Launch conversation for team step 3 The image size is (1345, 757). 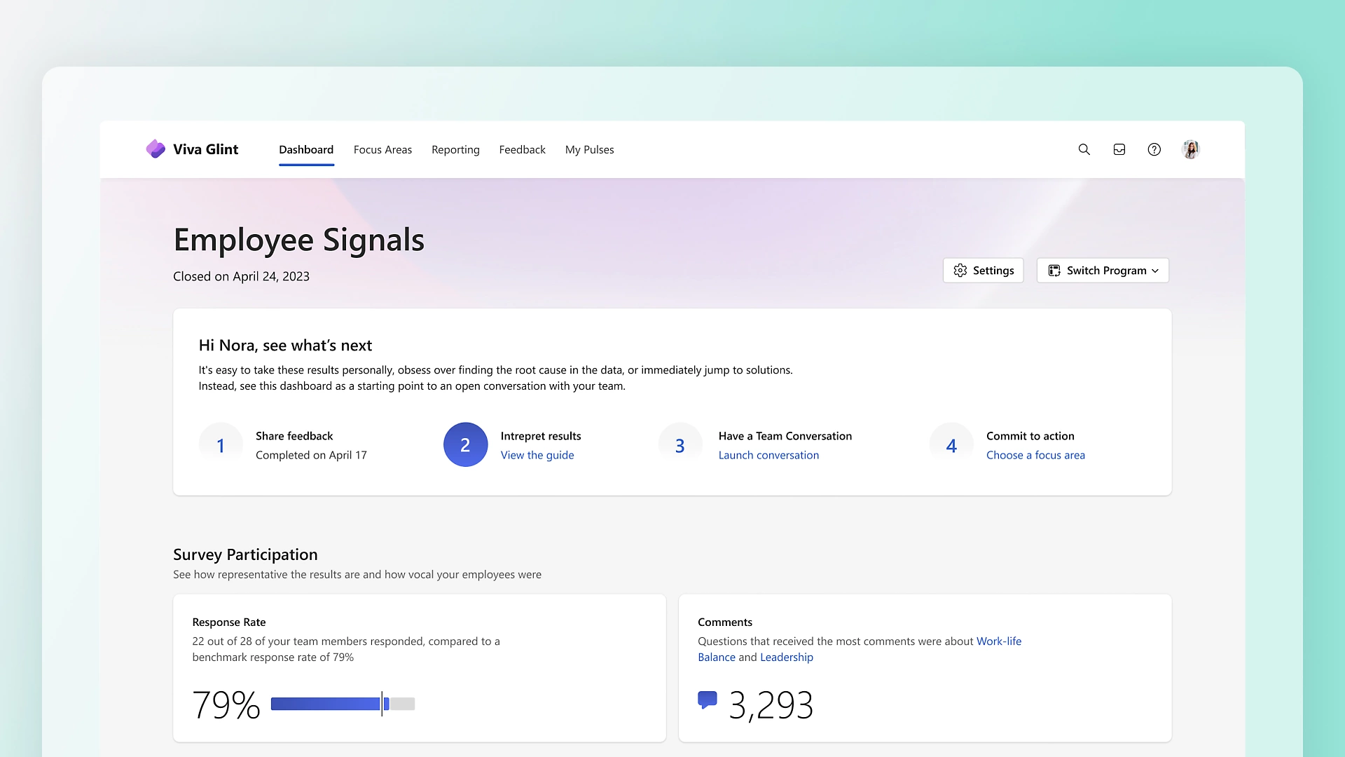coord(768,455)
